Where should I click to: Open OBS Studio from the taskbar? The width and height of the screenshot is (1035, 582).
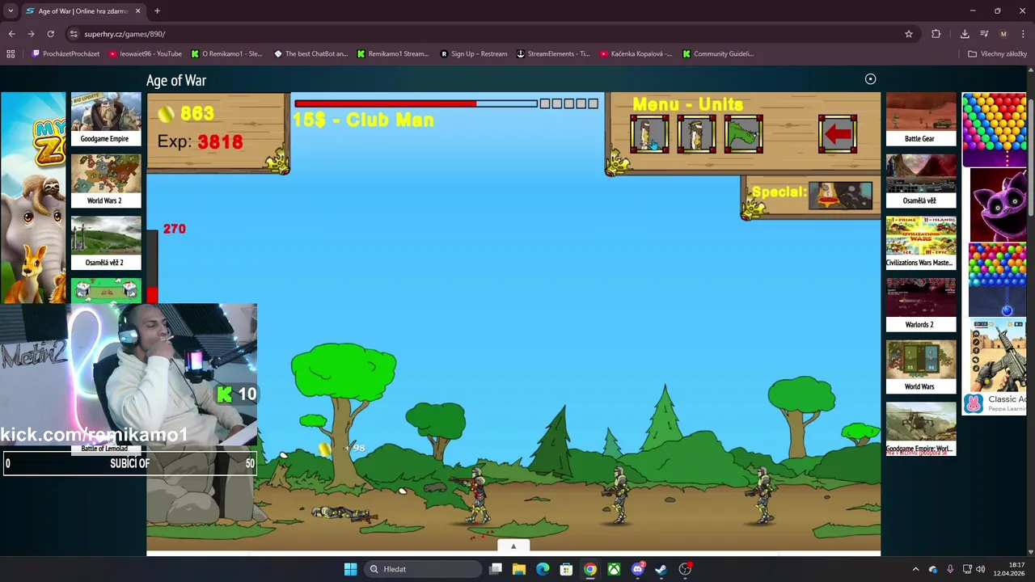pyautogui.click(x=685, y=569)
